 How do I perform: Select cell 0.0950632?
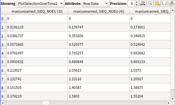pyautogui.click(x=37, y=62)
